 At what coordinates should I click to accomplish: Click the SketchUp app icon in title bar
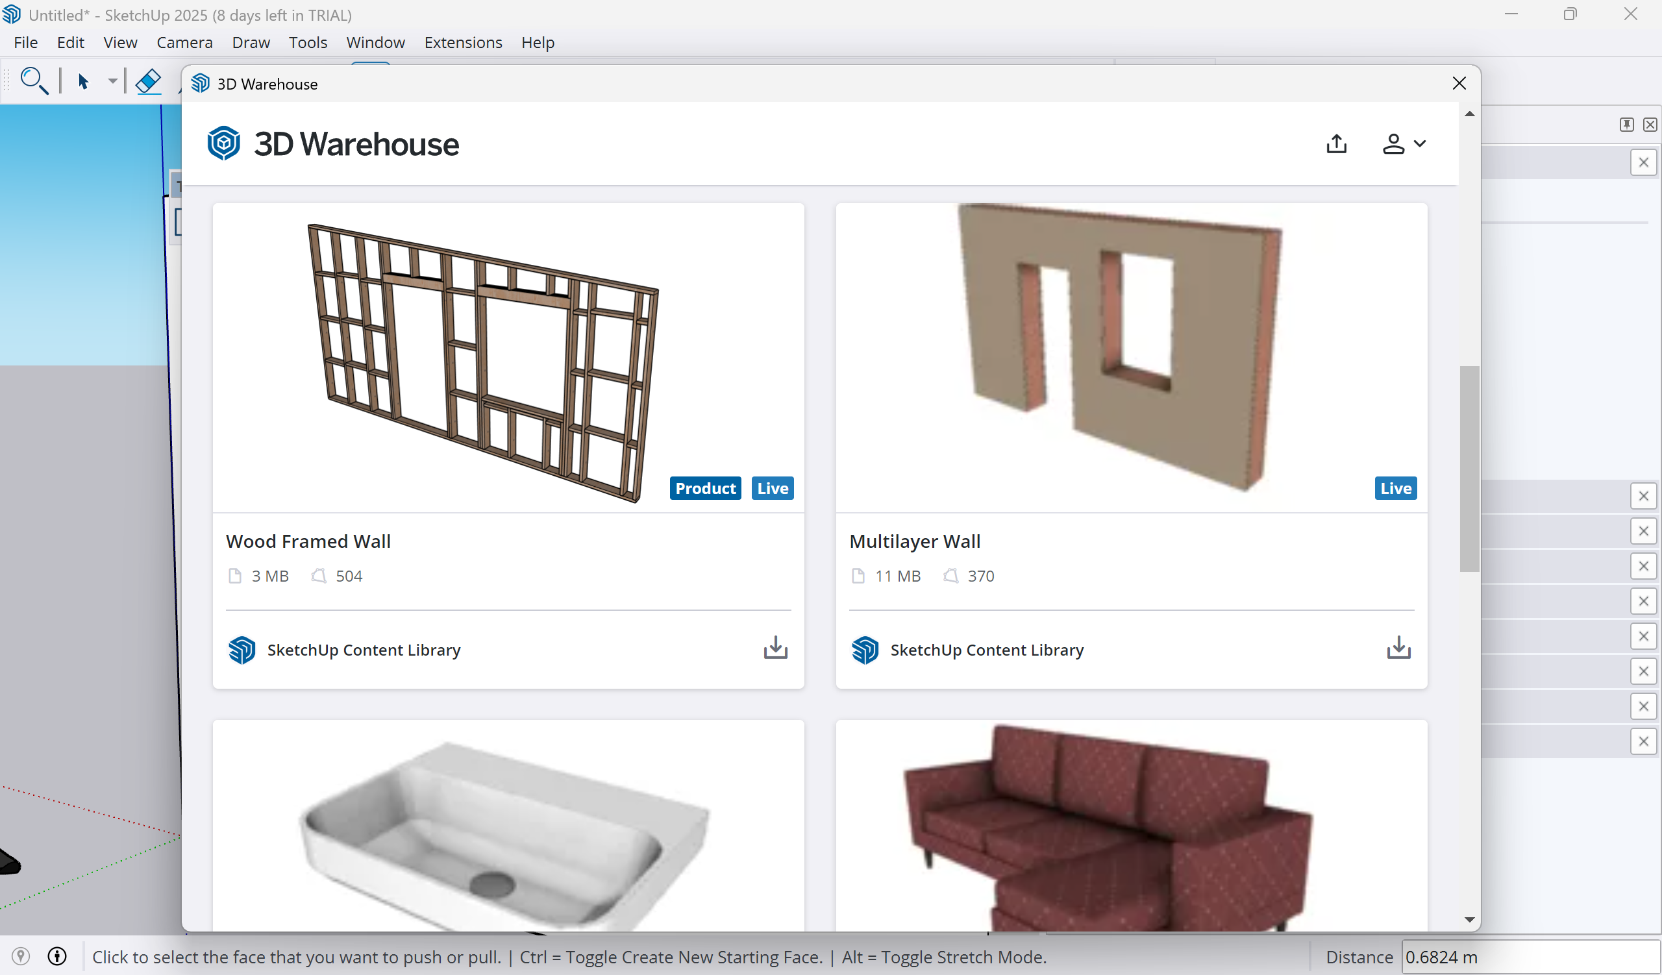tap(12, 14)
